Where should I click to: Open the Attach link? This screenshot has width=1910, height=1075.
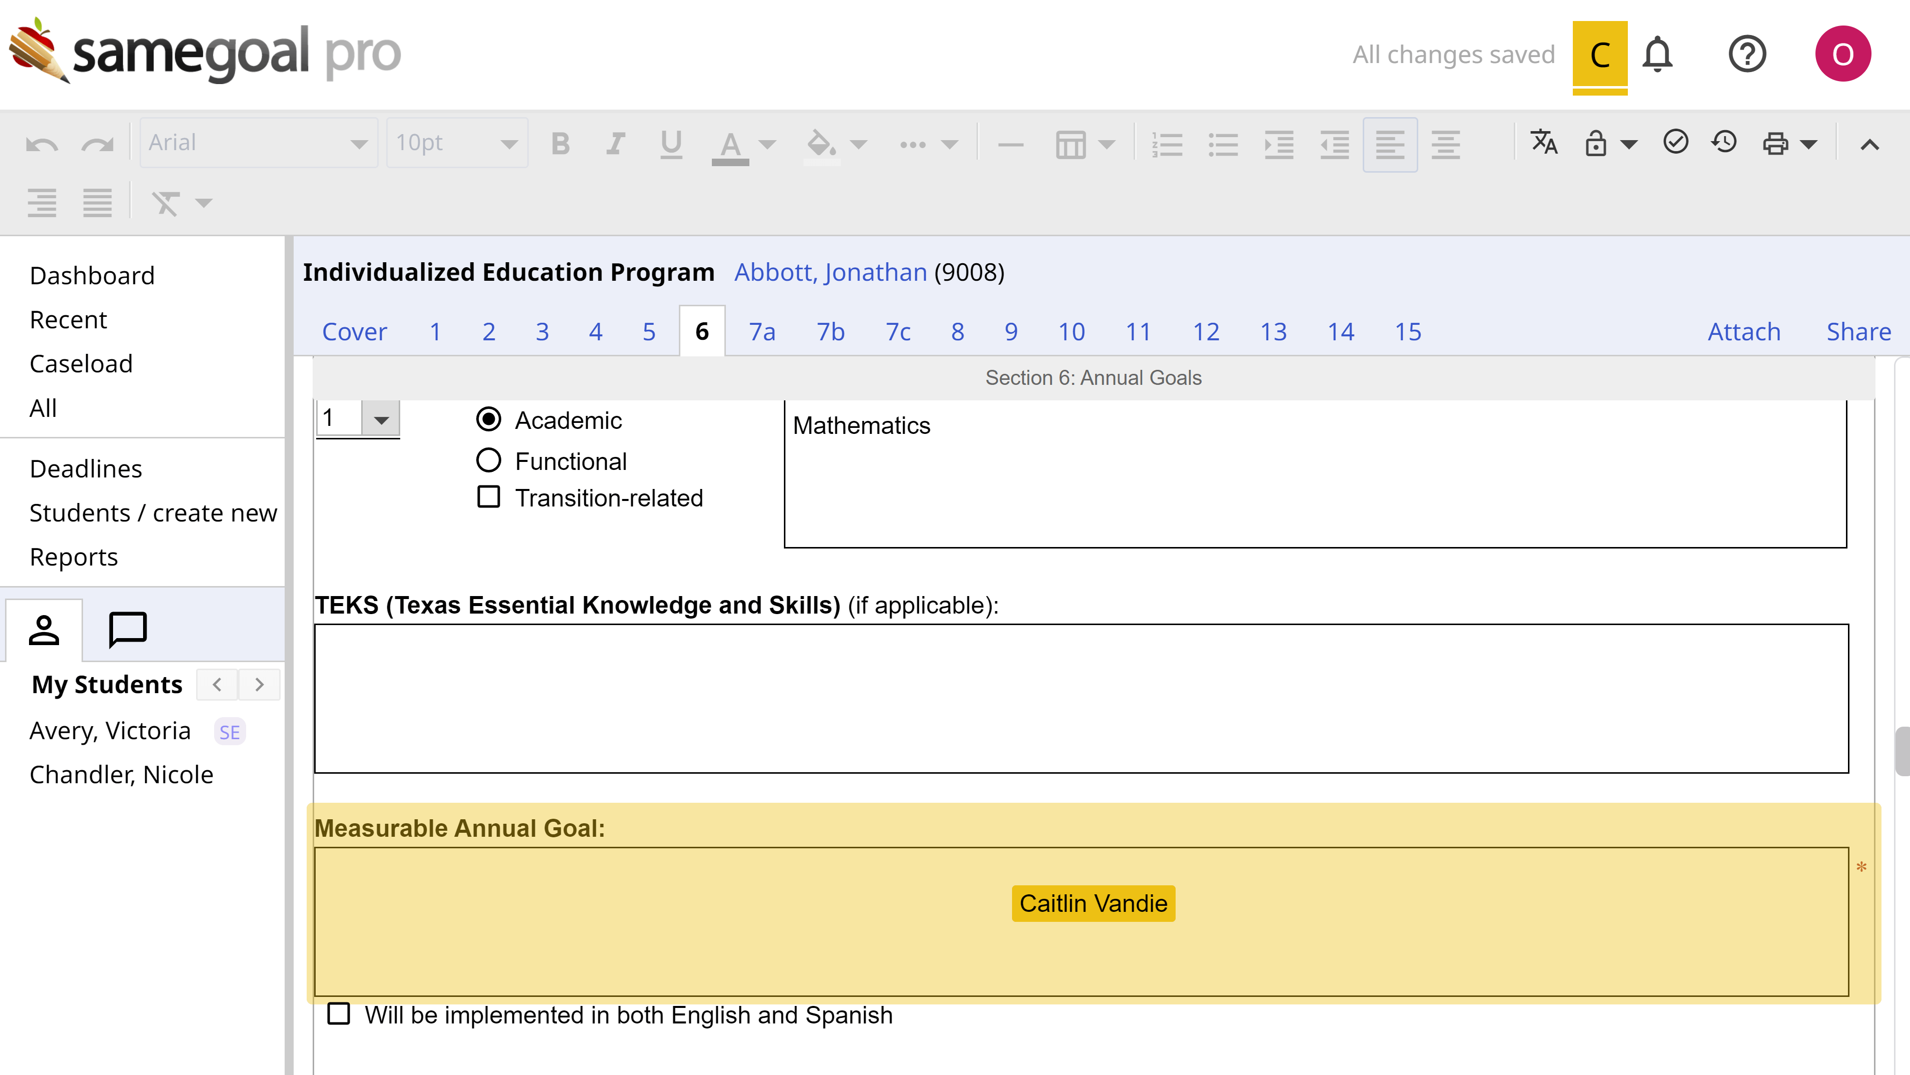1744,332
